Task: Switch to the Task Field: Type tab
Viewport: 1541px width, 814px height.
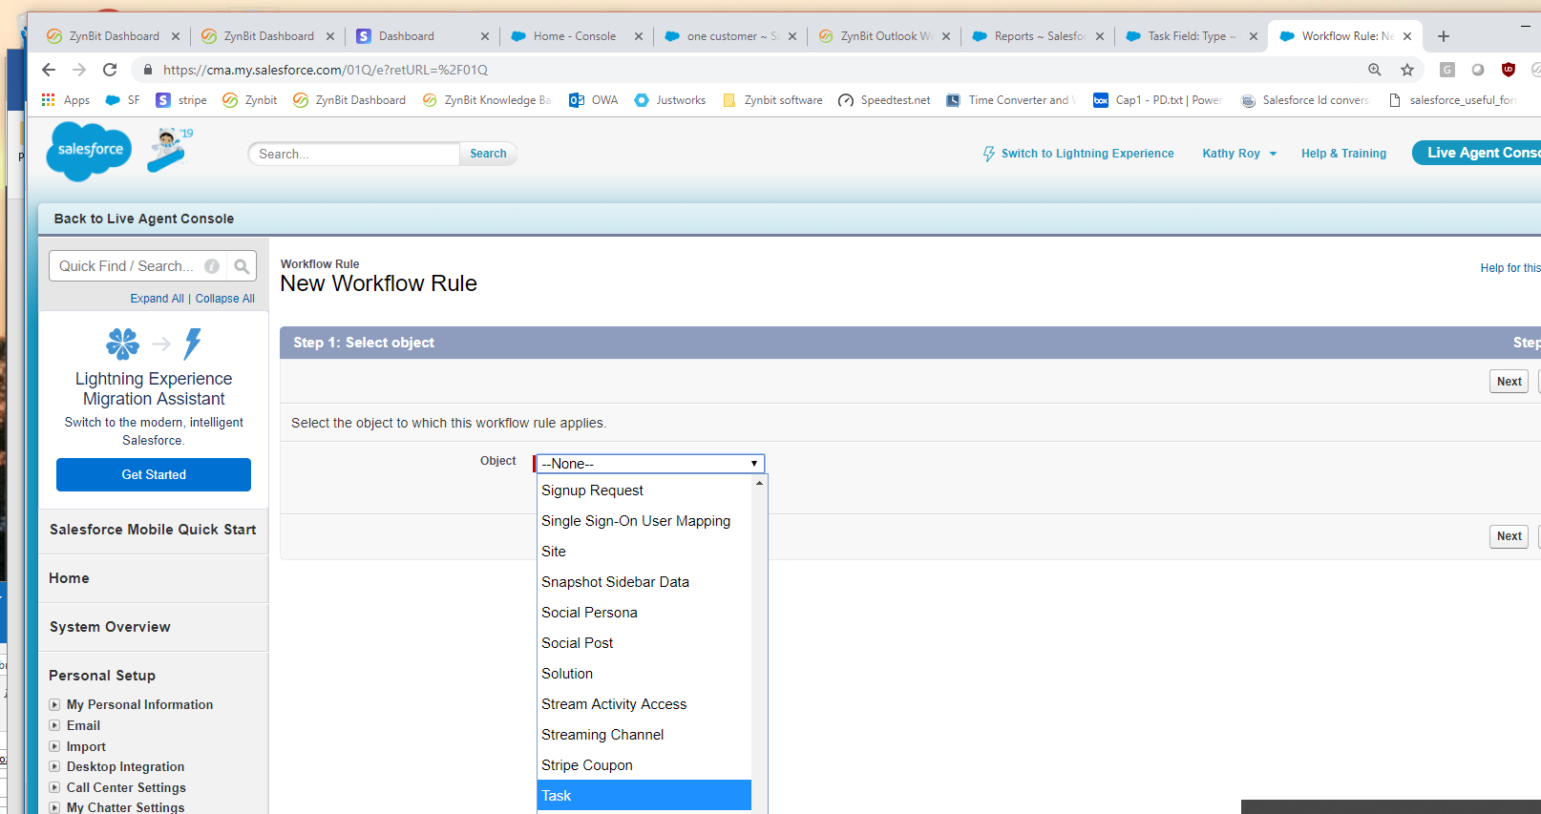Action: pos(1191,36)
